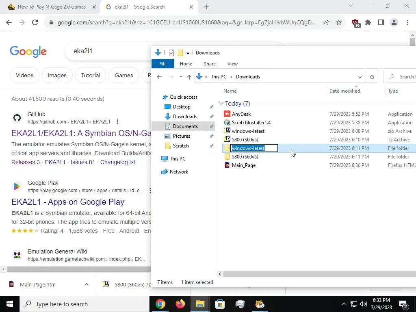Open Windows Start menu
The width and height of the screenshot is (416, 312).
click(10, 304)
